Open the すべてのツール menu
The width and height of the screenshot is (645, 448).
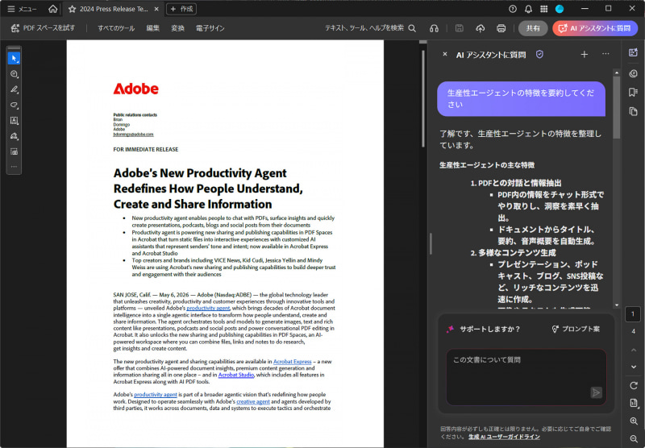click(x=116, y=28)
